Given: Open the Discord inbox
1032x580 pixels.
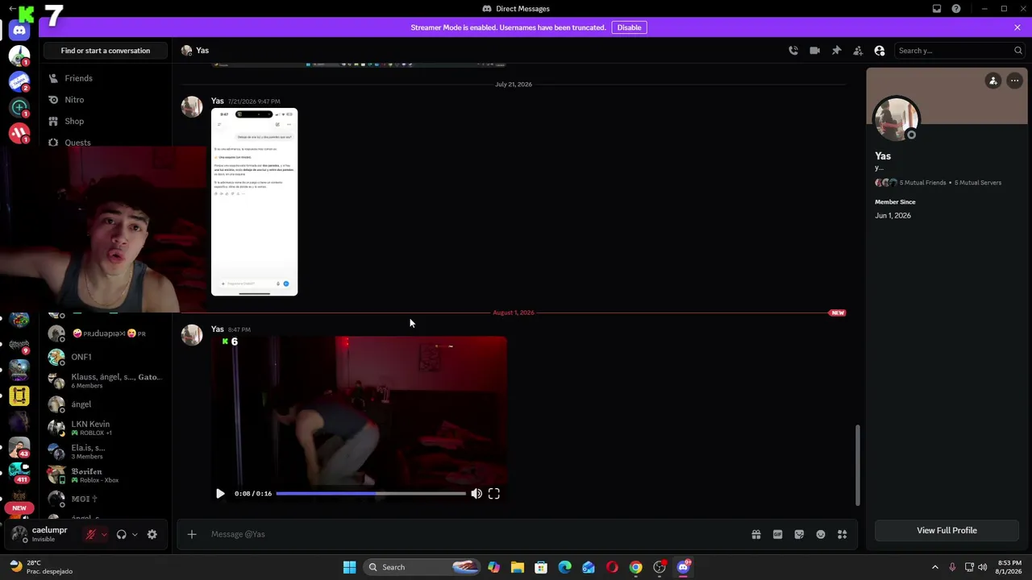Looking at the screenshot, I should (937, 9).
